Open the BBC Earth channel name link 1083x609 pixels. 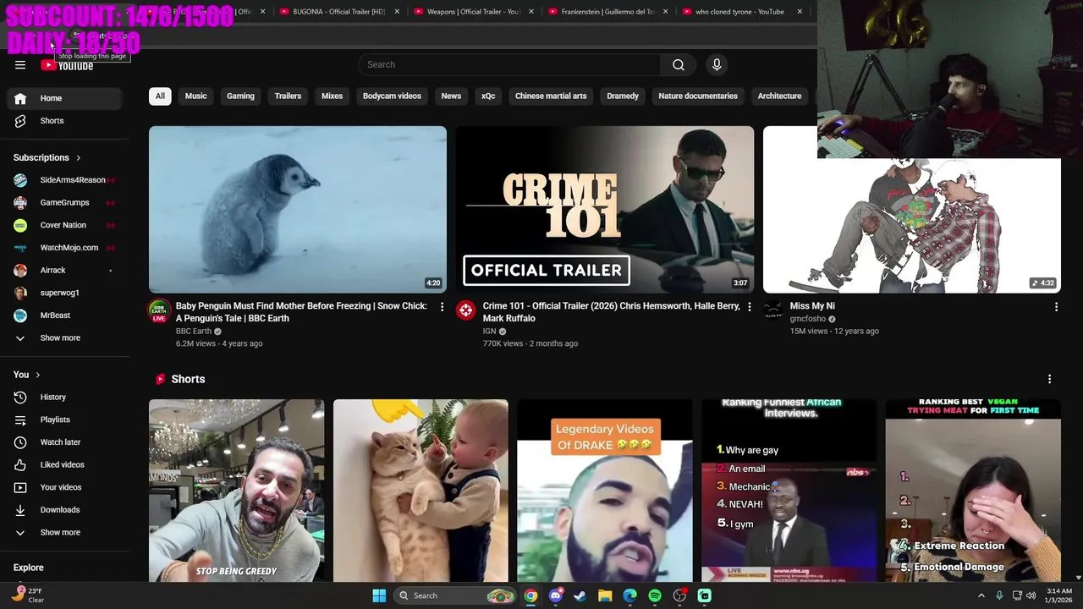[x=194, y=331]
